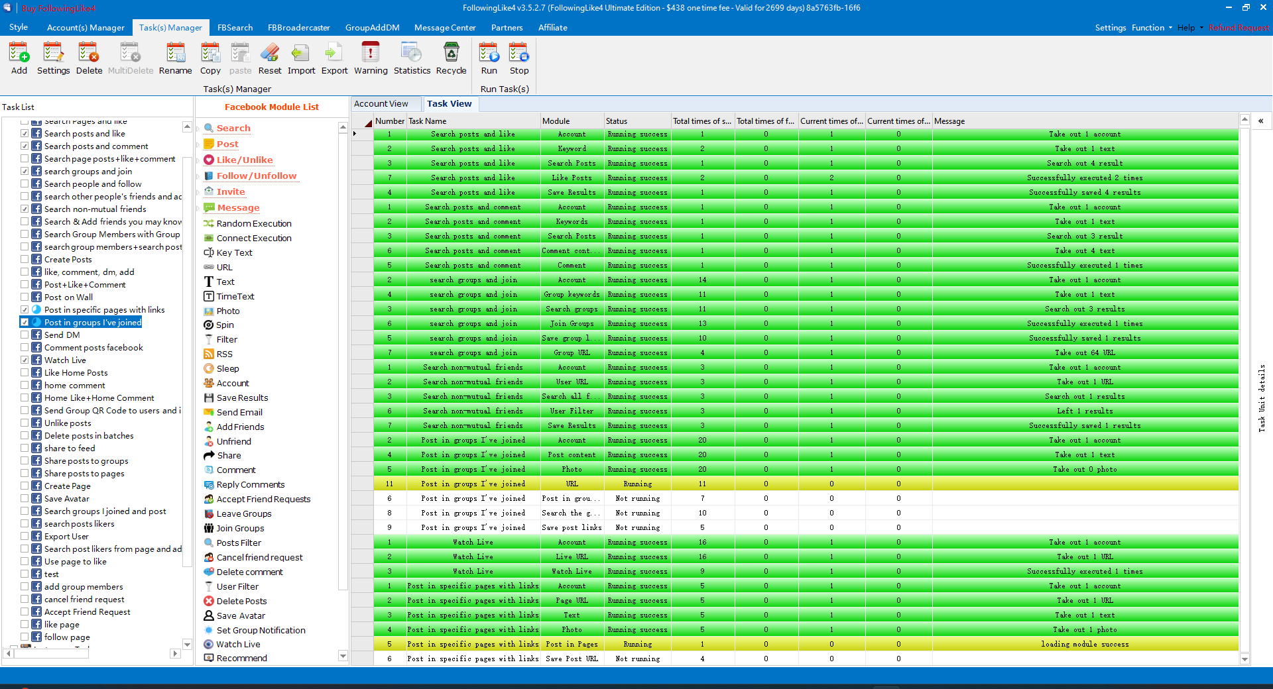Open the Partners menu item
Viewport: 1273px width, 689px height.
[x=507, y=27]
